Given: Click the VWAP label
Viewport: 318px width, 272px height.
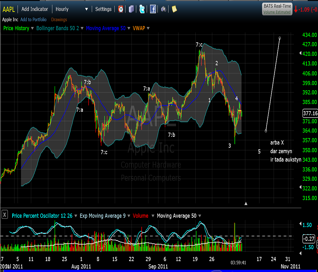Looking at the screenshot, I should pos(139,28).
